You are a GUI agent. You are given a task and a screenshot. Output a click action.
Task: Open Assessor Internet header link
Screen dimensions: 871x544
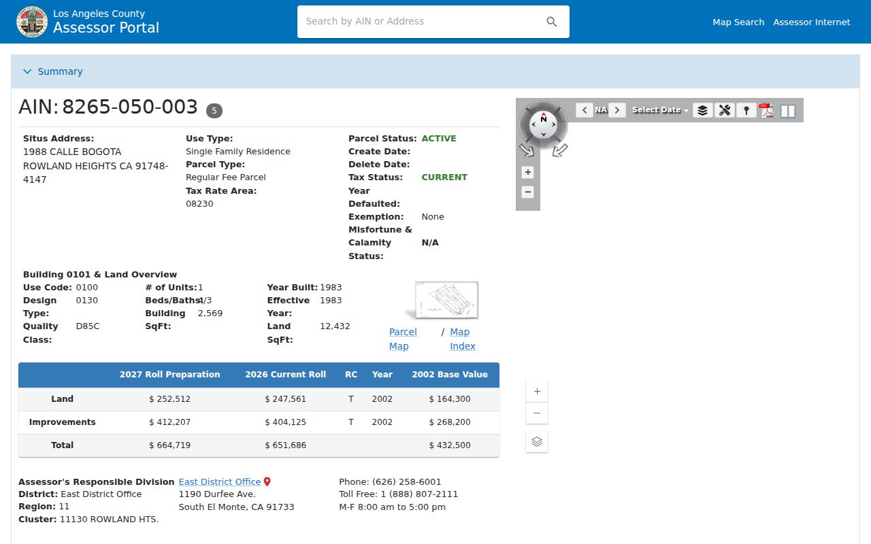(812, 22)
